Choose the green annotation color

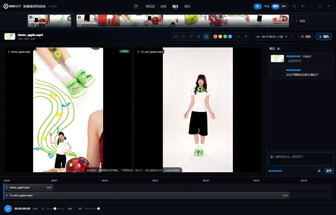point(225,37)
